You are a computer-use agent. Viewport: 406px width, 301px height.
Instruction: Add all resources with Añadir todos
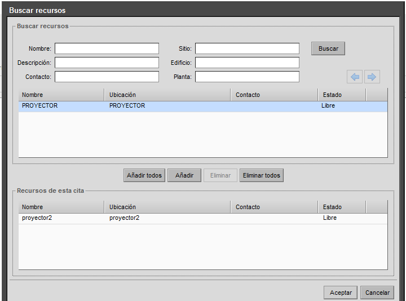click(x=144, y=175)
